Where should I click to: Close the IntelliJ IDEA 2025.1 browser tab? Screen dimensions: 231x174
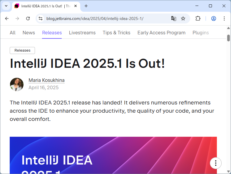click(76, 6)
